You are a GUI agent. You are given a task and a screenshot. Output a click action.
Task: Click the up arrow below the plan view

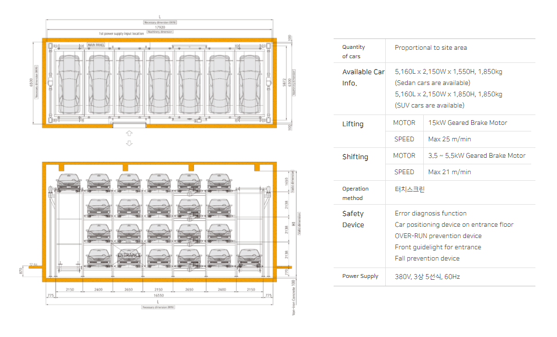(x=130, y=134)
